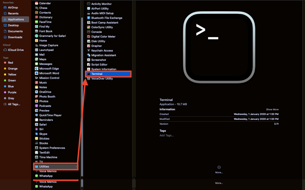
Task: Select the Time Machine application
Action: pos(48,157)
